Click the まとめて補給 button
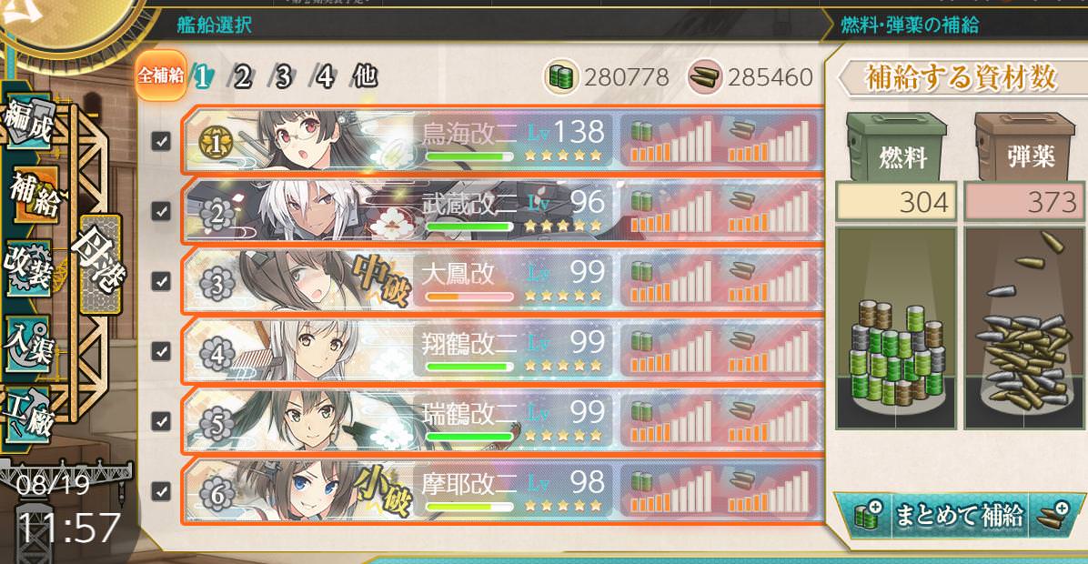Image resolution: width=1088 pixels, height=564 pixels. click(958, 516)
